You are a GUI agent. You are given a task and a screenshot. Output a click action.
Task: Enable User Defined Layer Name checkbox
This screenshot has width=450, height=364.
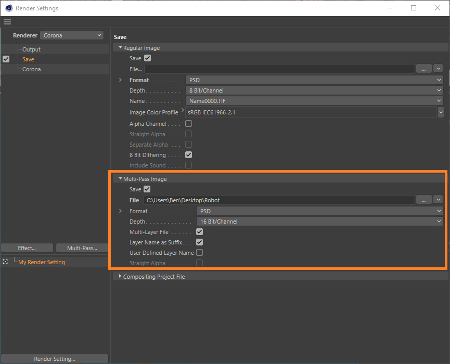point(199,253)
